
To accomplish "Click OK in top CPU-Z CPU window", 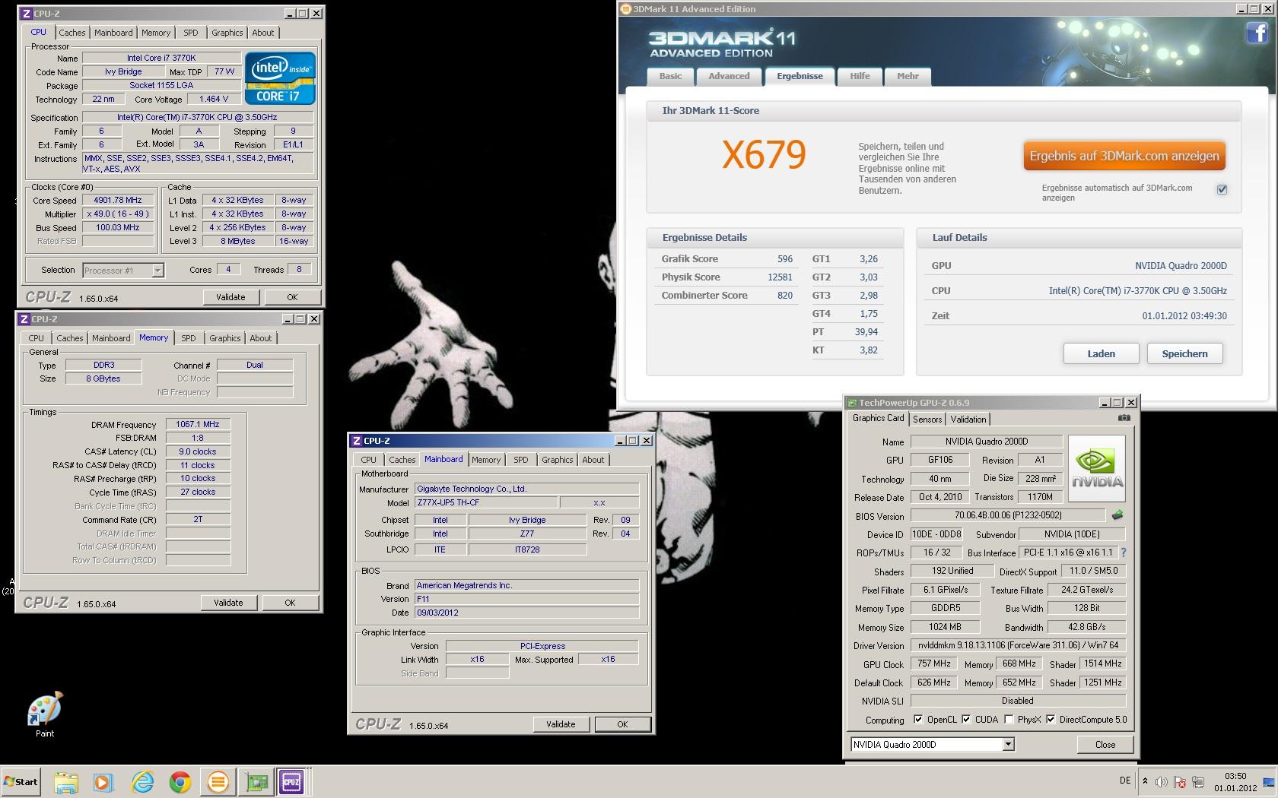I will click(292, 297).
